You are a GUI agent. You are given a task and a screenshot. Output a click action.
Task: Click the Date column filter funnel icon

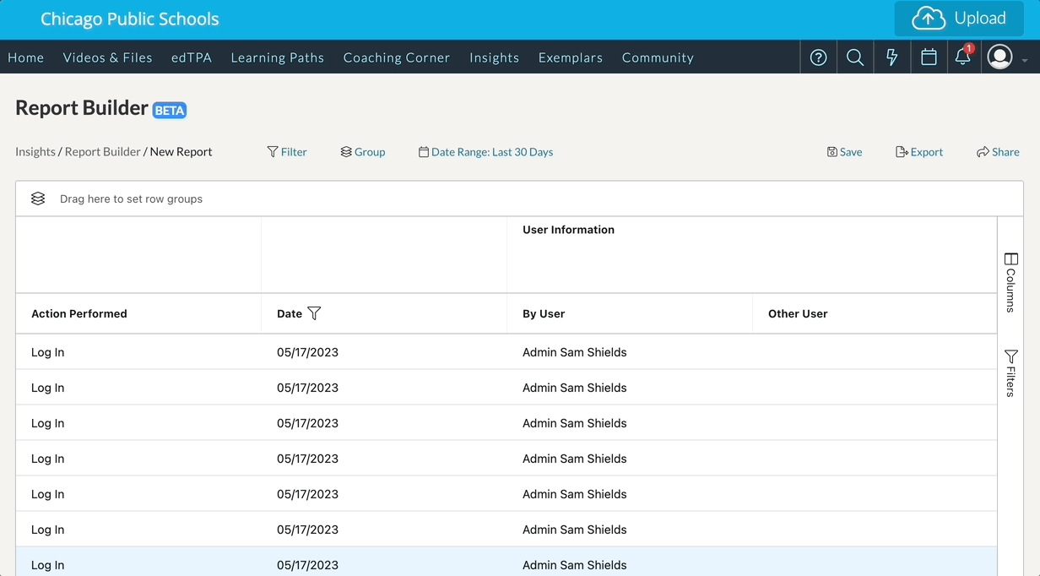314,313
